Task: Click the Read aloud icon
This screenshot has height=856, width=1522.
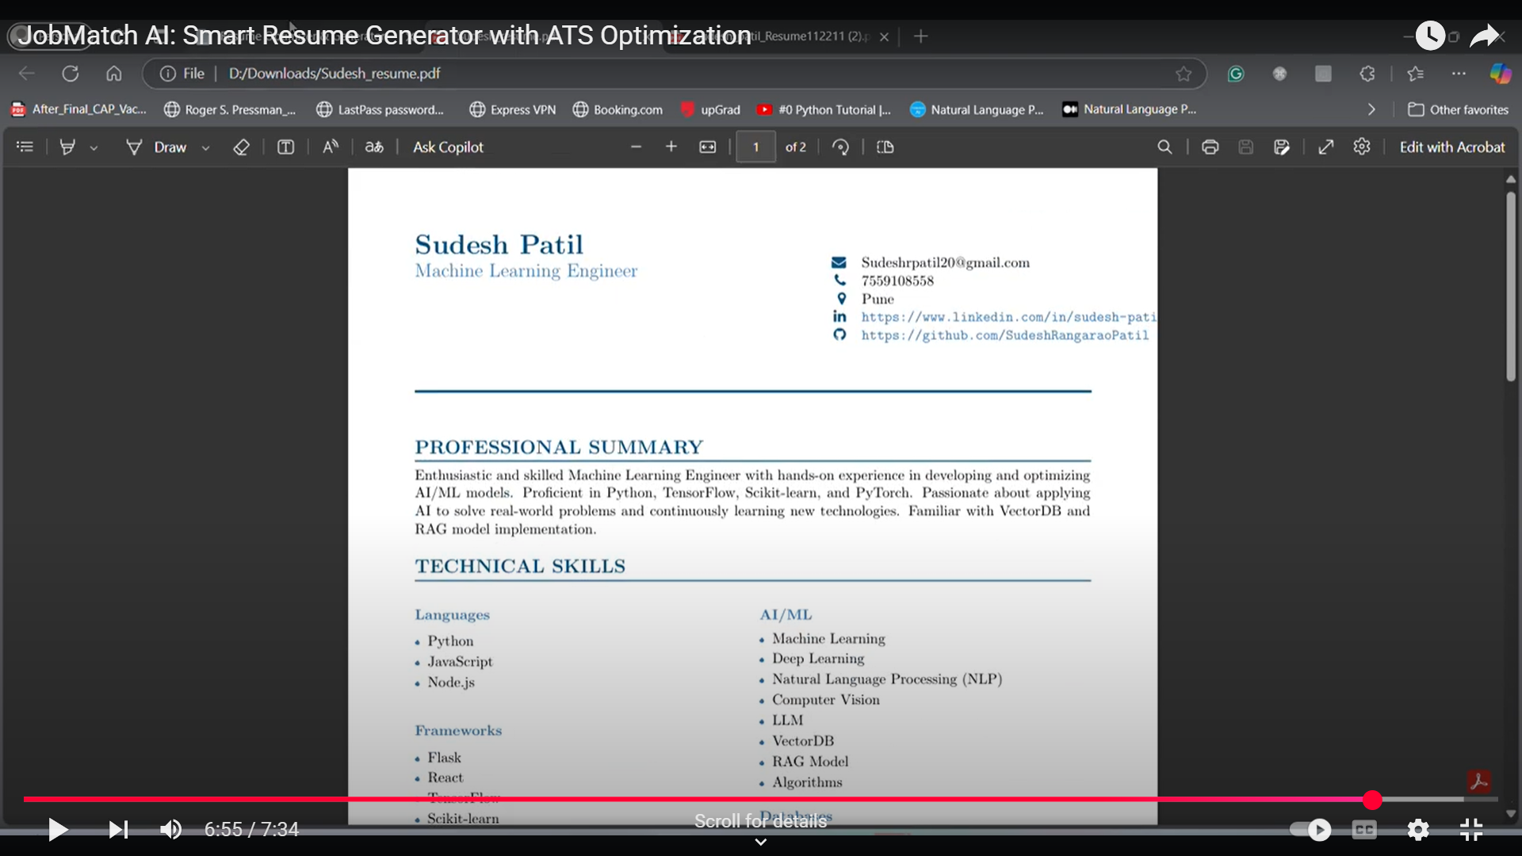Action: tap(331, 147)
